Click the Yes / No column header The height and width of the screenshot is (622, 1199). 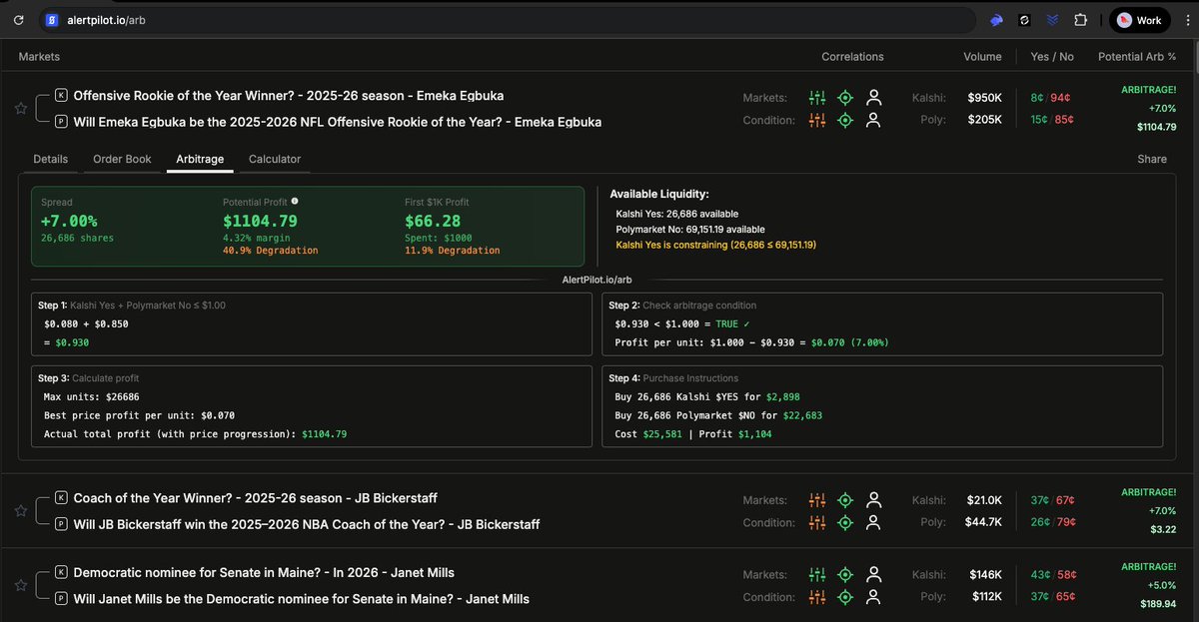pos(1052,57)
